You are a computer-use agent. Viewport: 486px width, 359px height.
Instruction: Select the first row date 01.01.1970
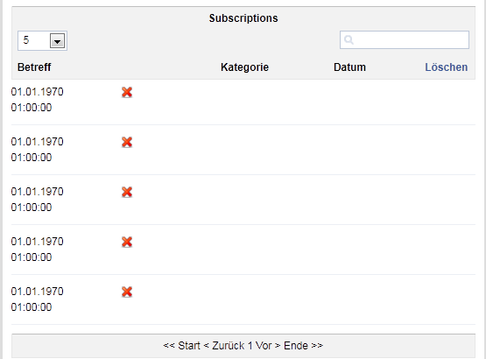click(x=37, y=92)
